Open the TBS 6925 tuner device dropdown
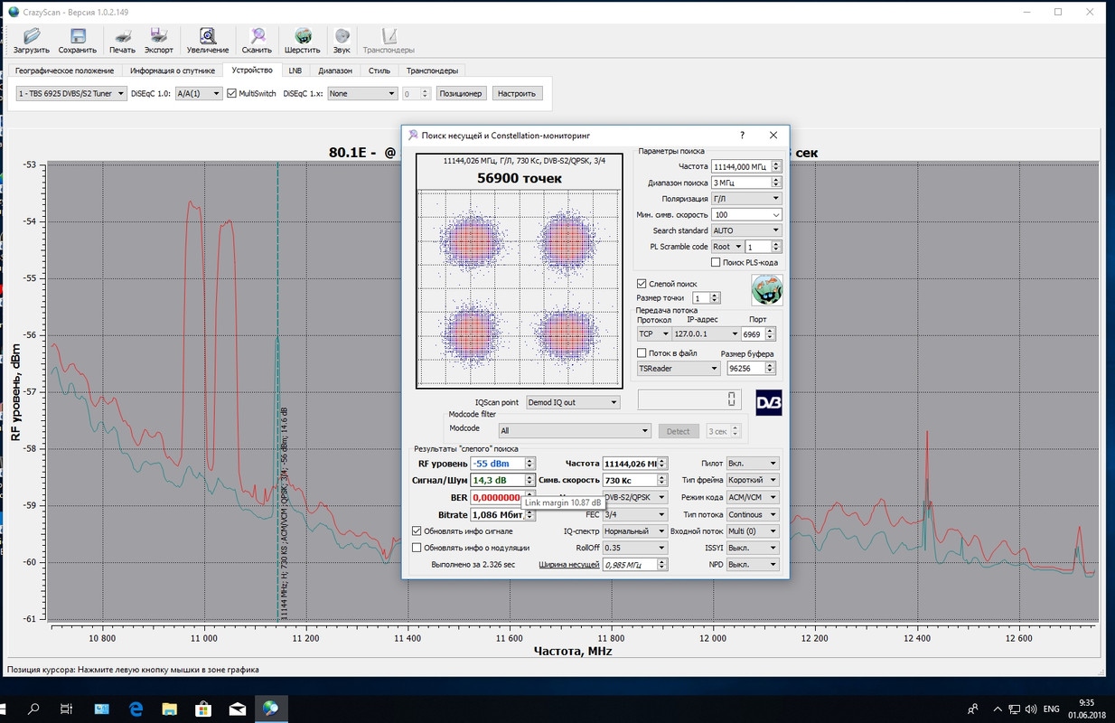 [x=71, y=93]
